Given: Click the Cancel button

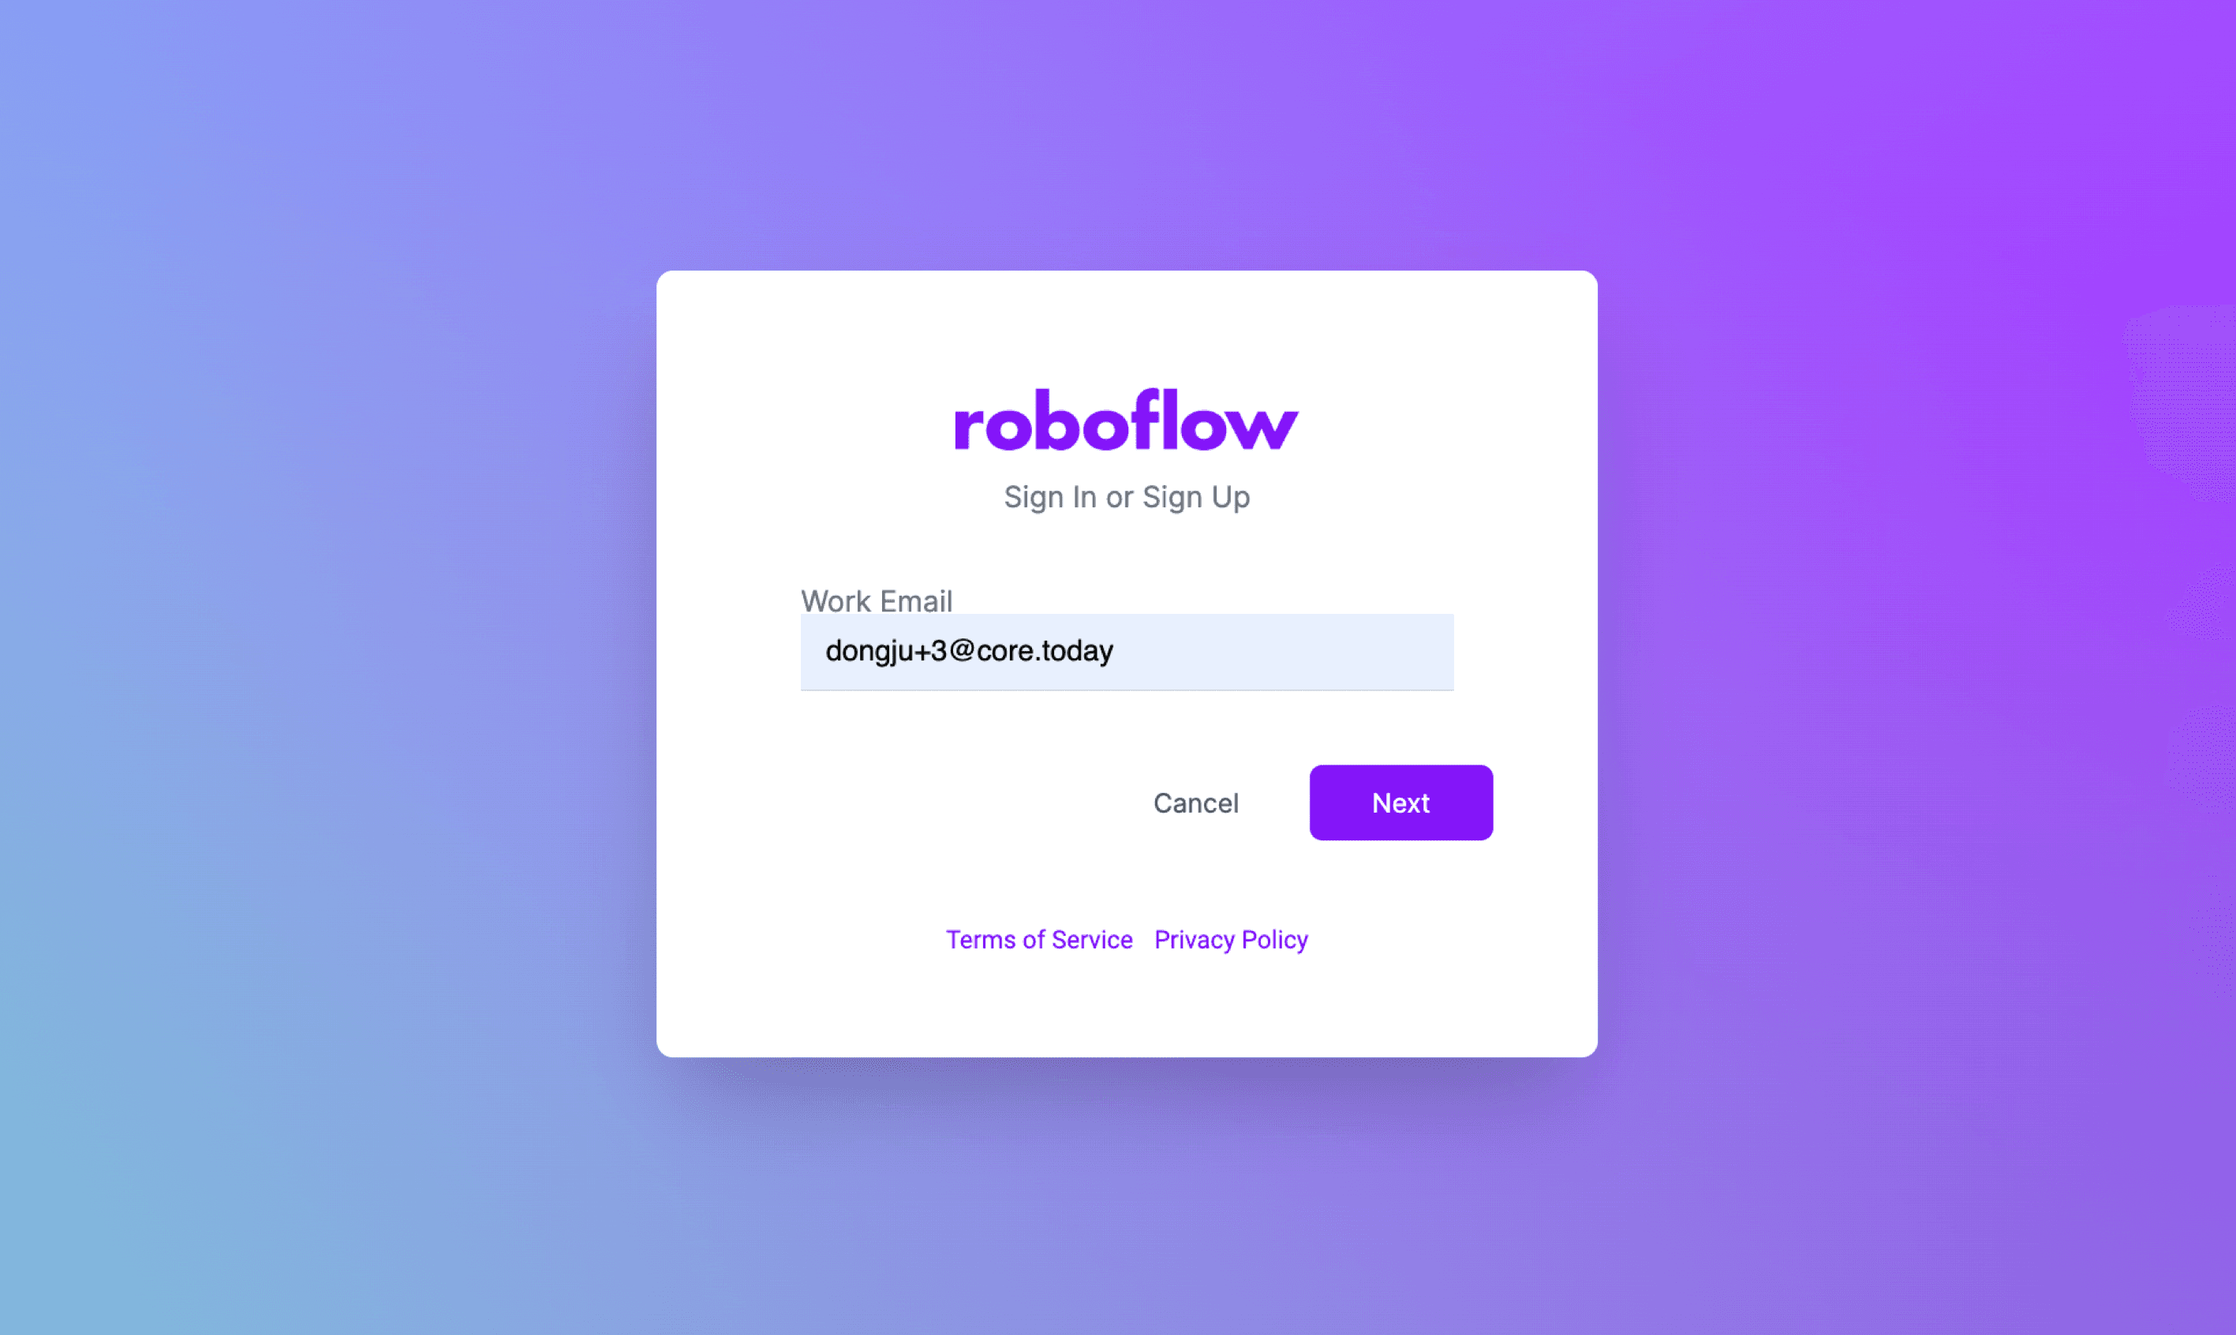Looking at the screenshot, I should point(1195,802).
